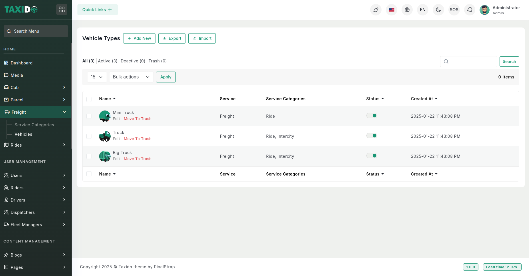The width and height of the screenshot is (529, 276).
Task: Move the Truck entry to trash
Action: point(137,139)
